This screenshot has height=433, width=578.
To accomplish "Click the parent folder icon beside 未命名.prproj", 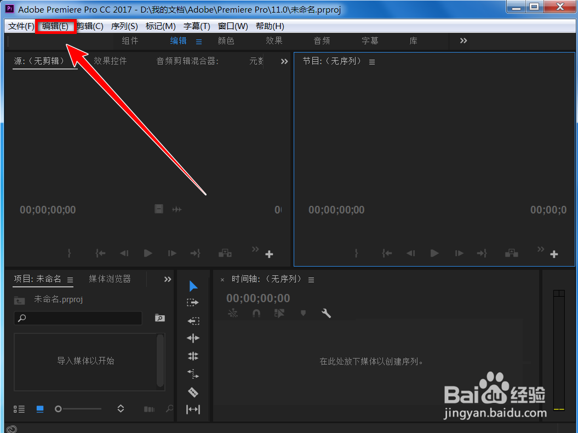I will coord(20,300).
